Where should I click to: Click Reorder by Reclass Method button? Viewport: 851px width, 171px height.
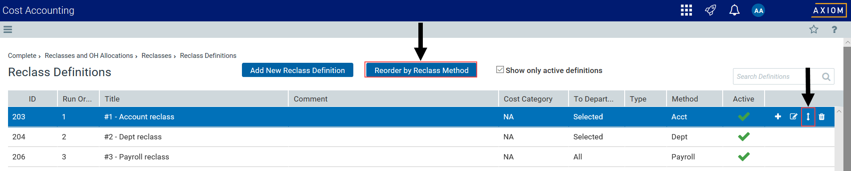click(421, 70)
